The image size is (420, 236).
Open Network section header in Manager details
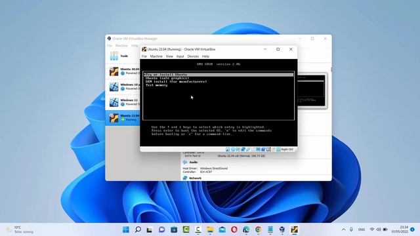[196, 178]
